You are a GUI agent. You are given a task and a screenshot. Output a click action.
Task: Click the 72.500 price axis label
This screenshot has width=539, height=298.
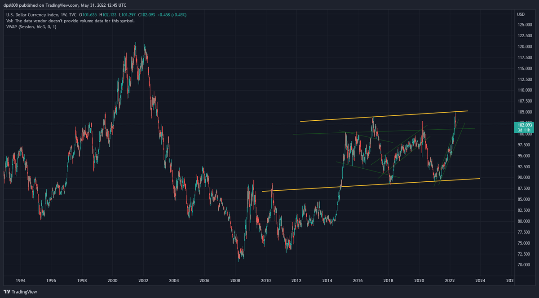pyautogui.click(x=524, y=254)
